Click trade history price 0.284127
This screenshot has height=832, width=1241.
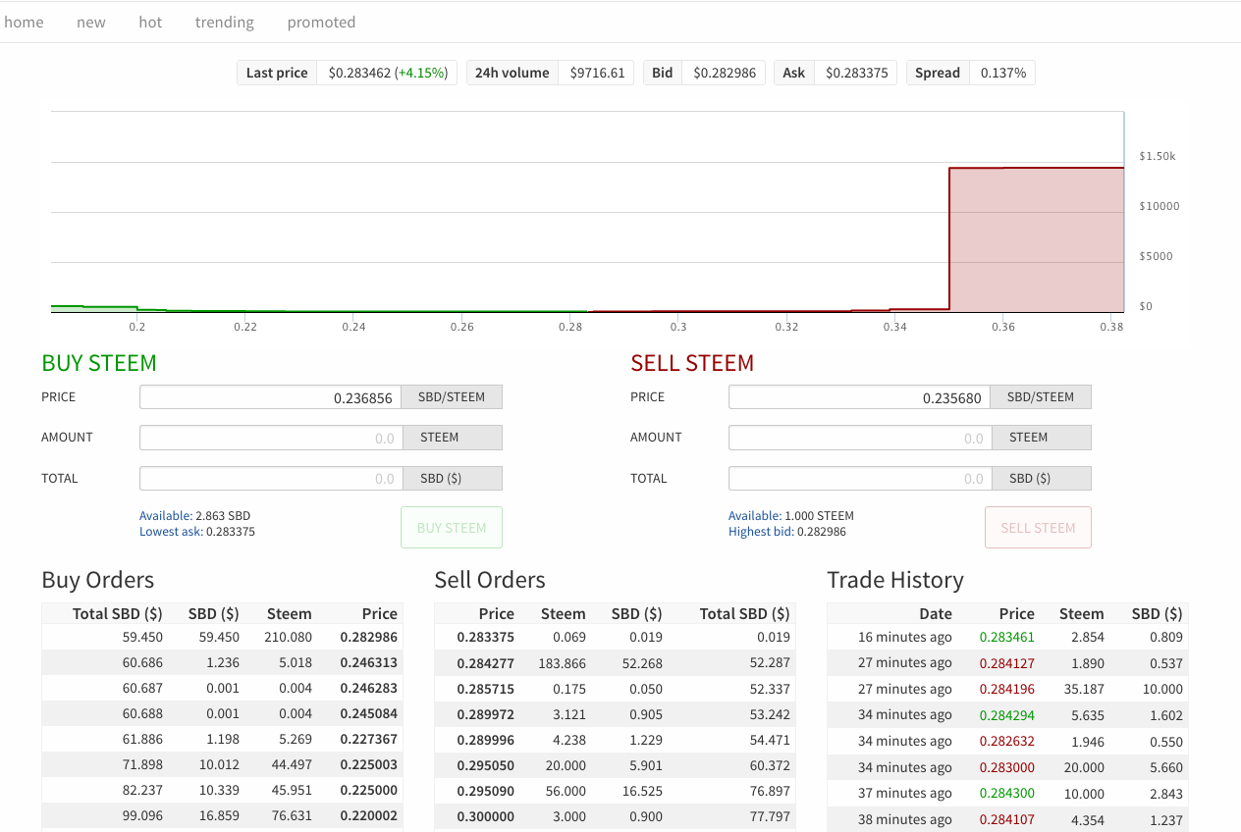1007,662
